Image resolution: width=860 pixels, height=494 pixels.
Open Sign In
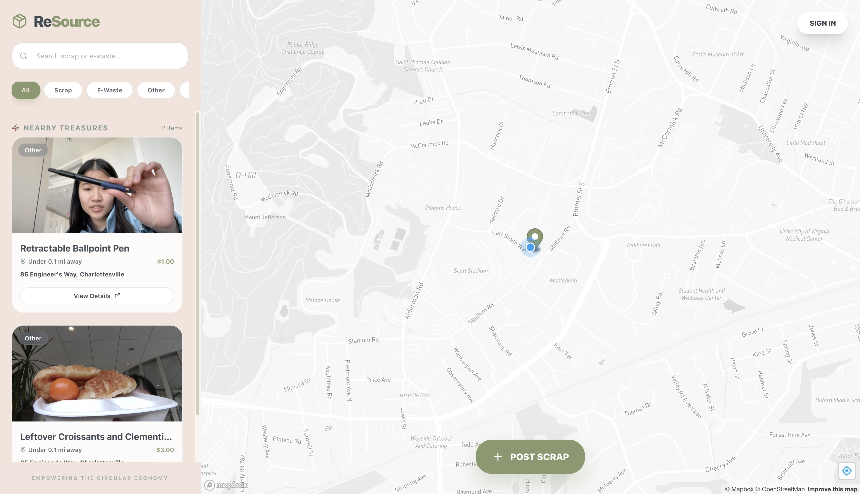(x=823, y=23)
